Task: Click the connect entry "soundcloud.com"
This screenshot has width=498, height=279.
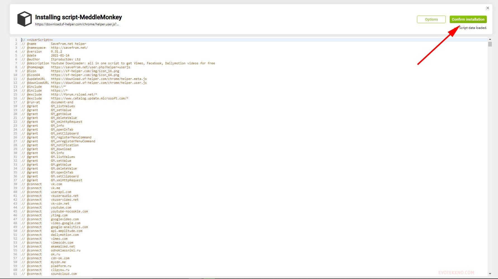Action: (x=64, y=274)
